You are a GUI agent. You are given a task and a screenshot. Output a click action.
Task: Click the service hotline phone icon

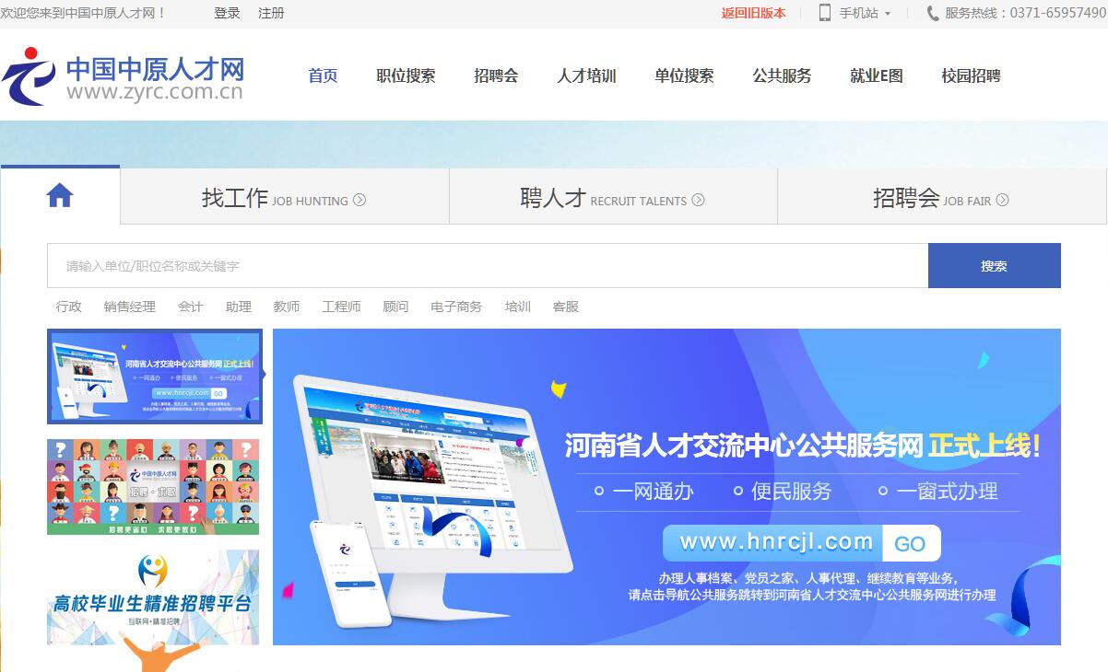click(933, 13)
